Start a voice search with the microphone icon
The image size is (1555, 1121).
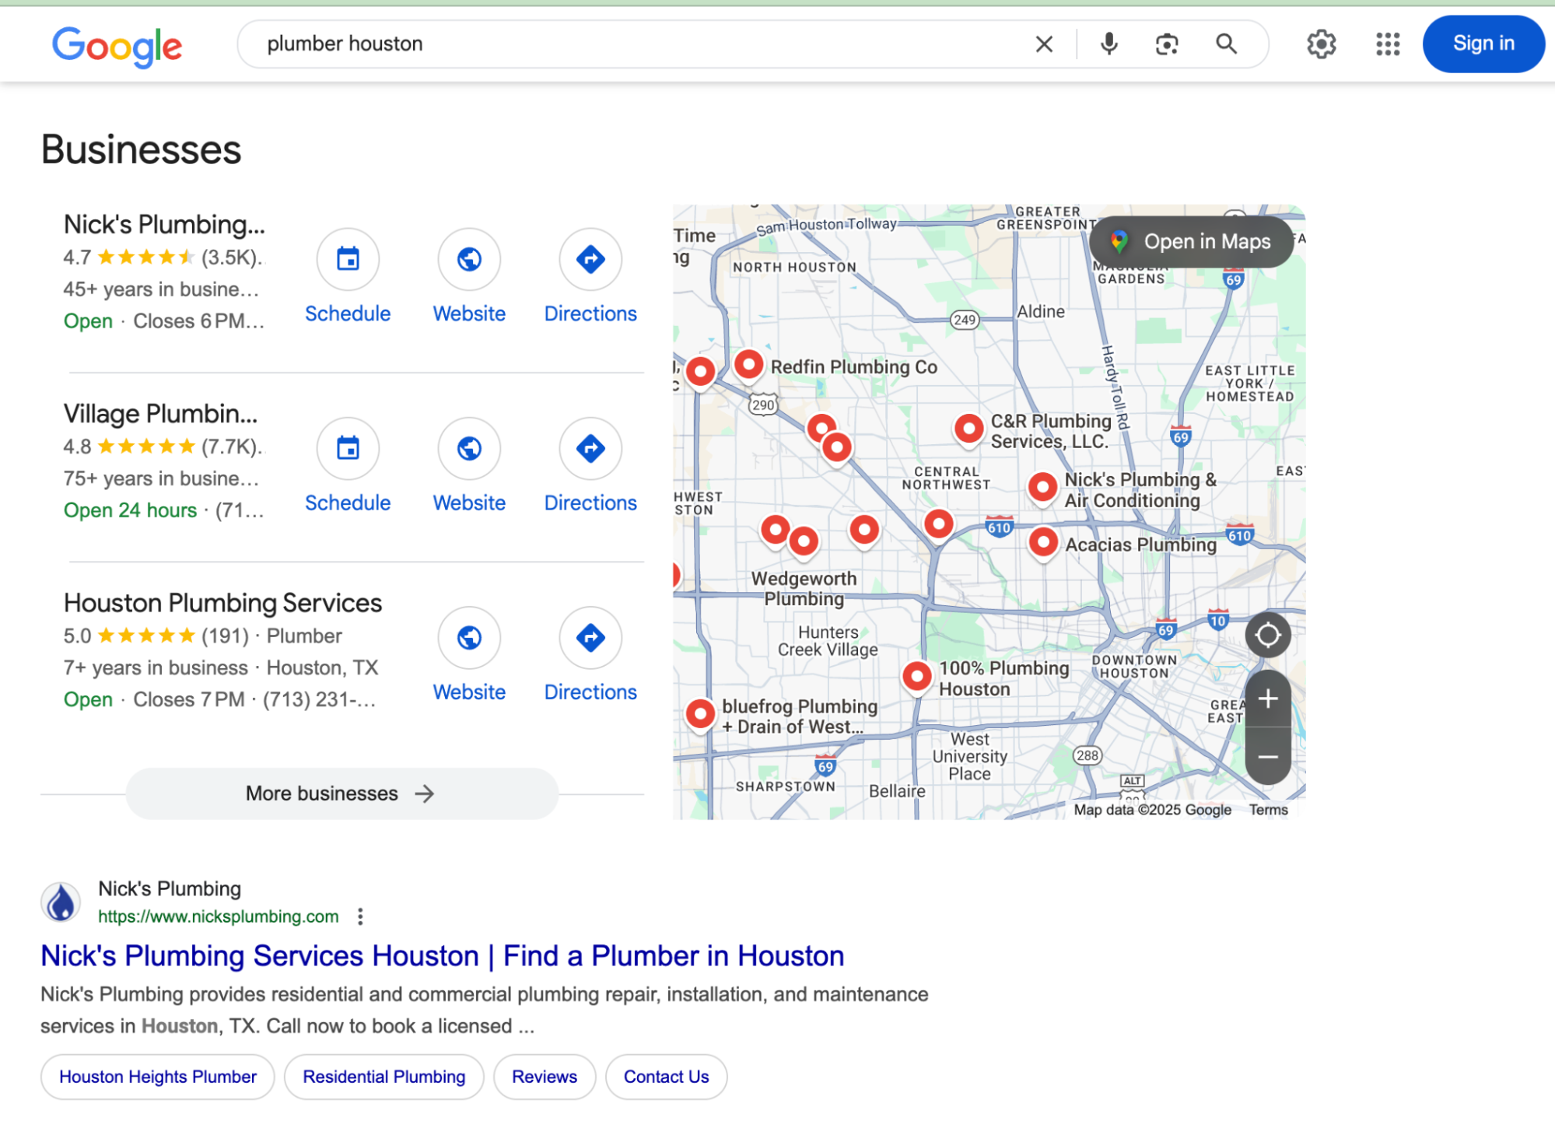pyautogui.click(x=1108, y=44)
